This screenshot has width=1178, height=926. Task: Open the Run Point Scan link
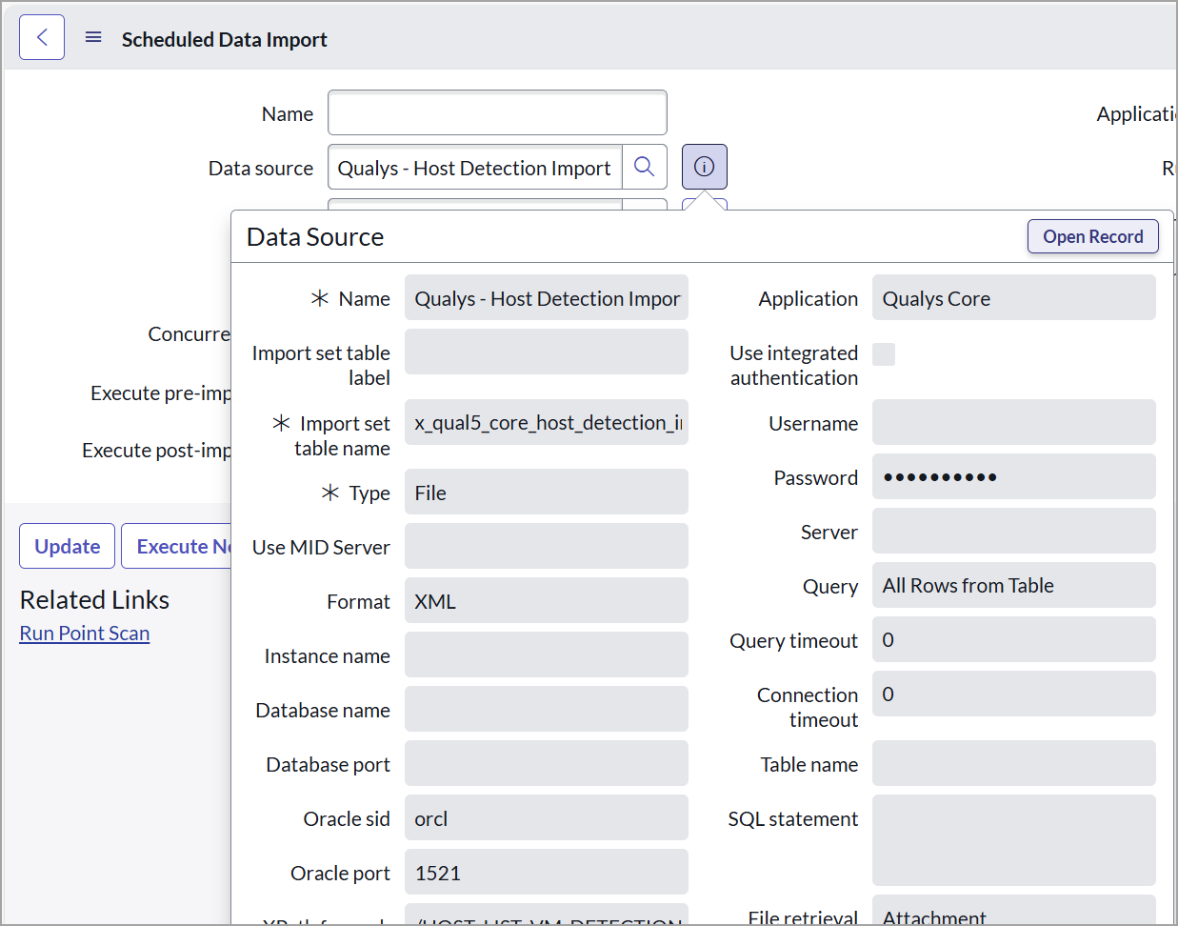point(85,634)
